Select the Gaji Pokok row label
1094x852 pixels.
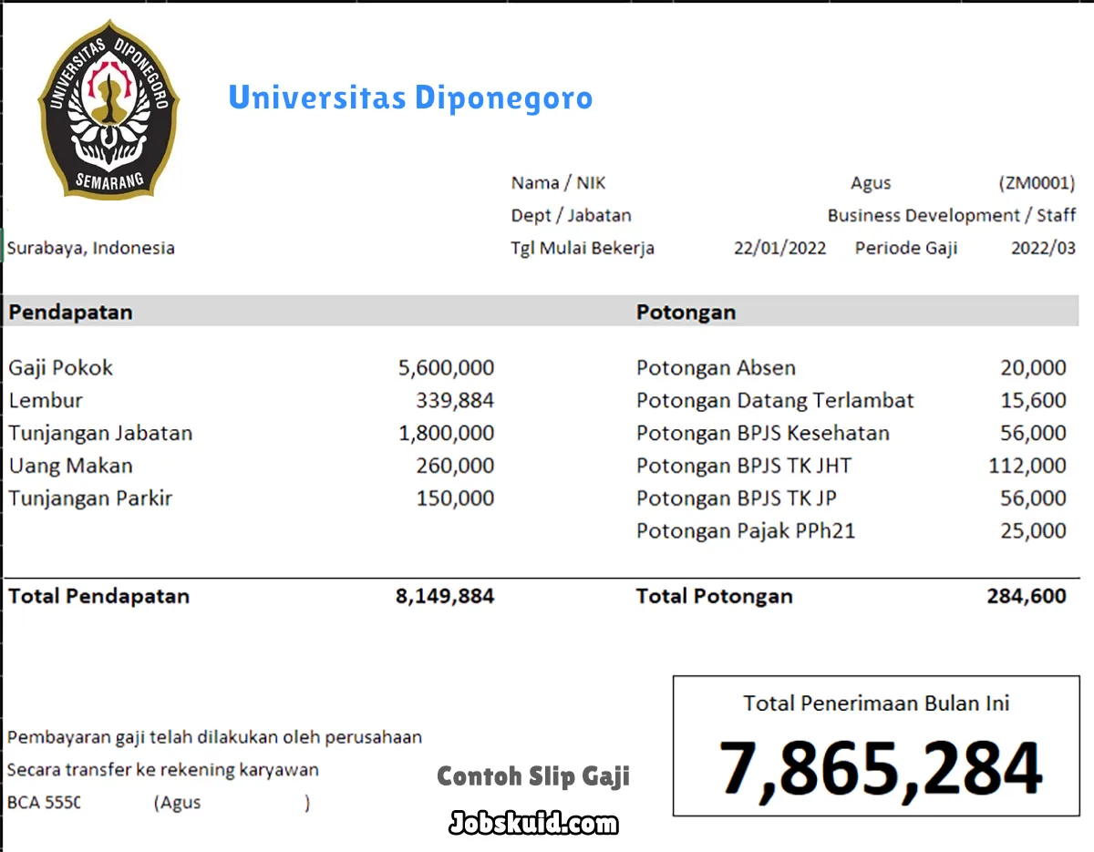60,367
